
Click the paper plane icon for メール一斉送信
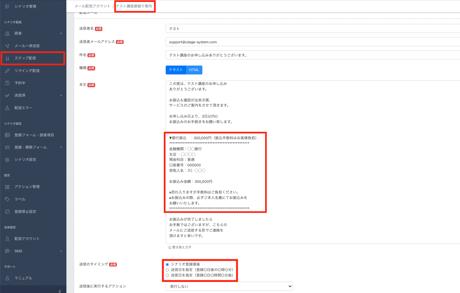(7, 46)
